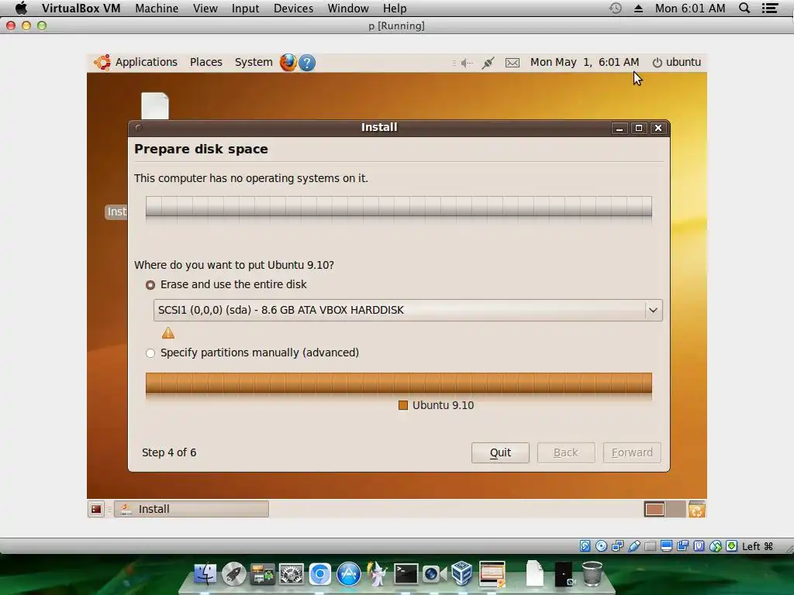Open Finder from the Dock
Screen dimensions: 794x595
tap(205, 574)
